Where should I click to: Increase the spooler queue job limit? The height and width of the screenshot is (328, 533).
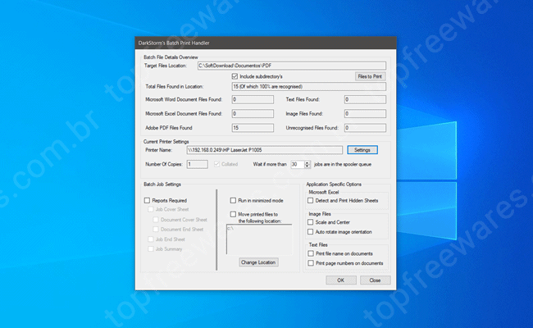click(x=305, y=162)
